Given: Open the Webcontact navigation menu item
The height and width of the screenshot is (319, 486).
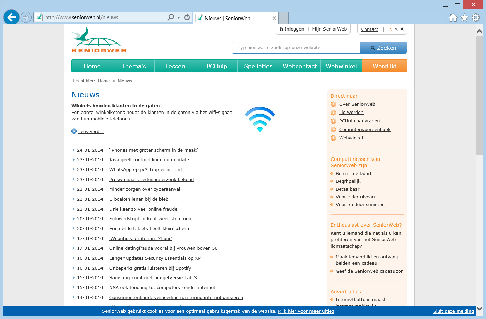Looking at the screenshot, I should (x=300, y=66).
